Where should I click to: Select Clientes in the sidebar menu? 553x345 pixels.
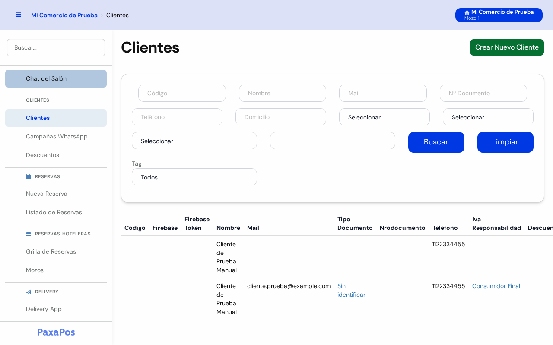tap(56, 118)
